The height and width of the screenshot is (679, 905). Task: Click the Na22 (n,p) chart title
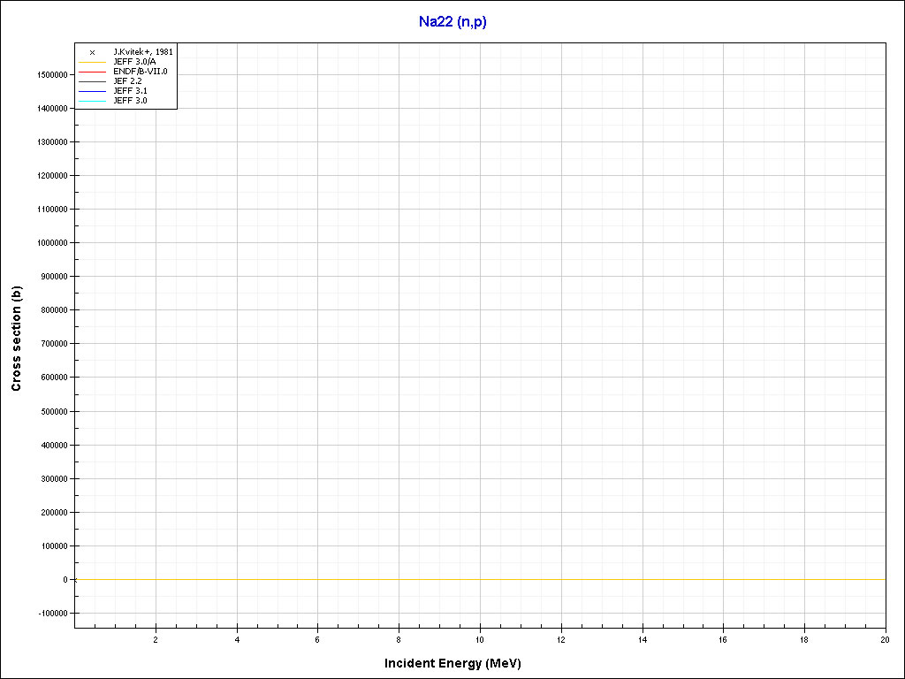pyautogui.click(x=452, y=21)
